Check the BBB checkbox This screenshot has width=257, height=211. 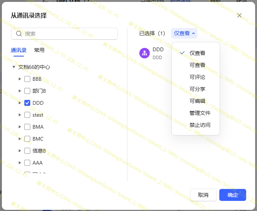coord(27,79)
